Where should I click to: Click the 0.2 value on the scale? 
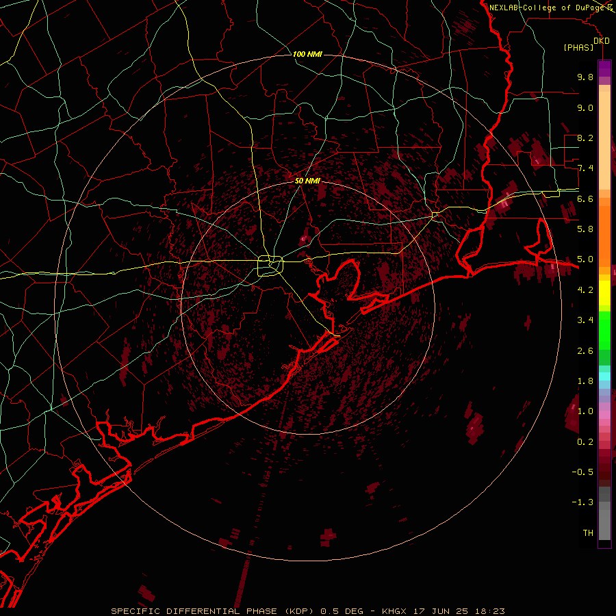585,441
